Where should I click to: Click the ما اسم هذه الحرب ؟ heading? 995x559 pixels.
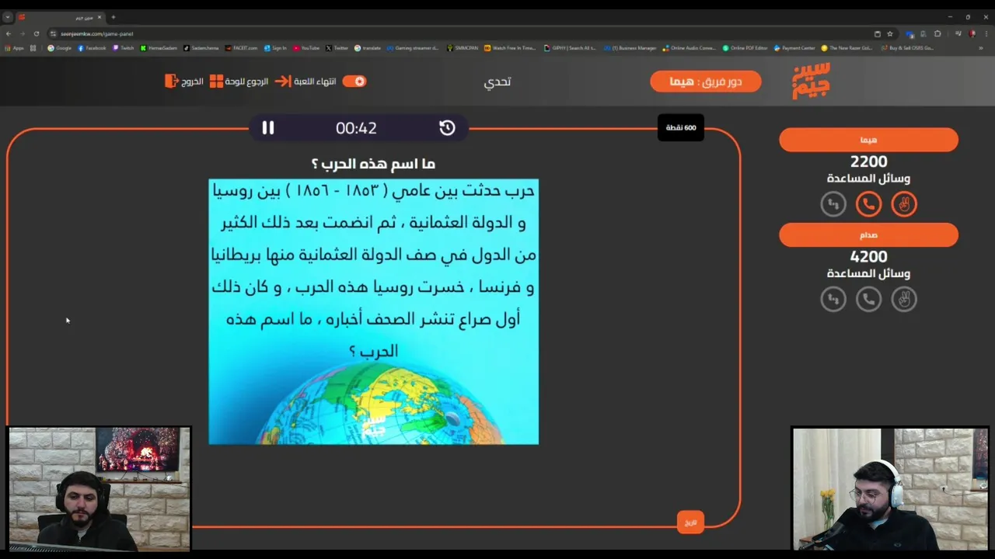tap(373, 164)
